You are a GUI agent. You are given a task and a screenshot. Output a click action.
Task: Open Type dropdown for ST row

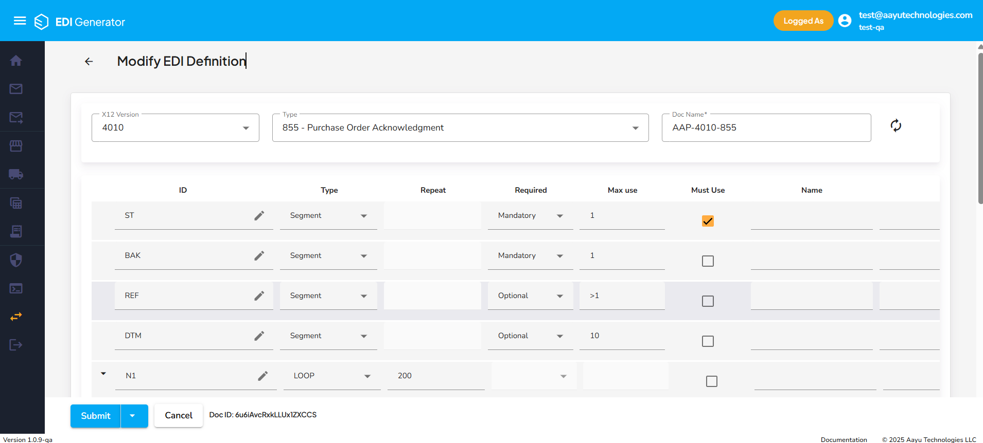pos(328,215)
